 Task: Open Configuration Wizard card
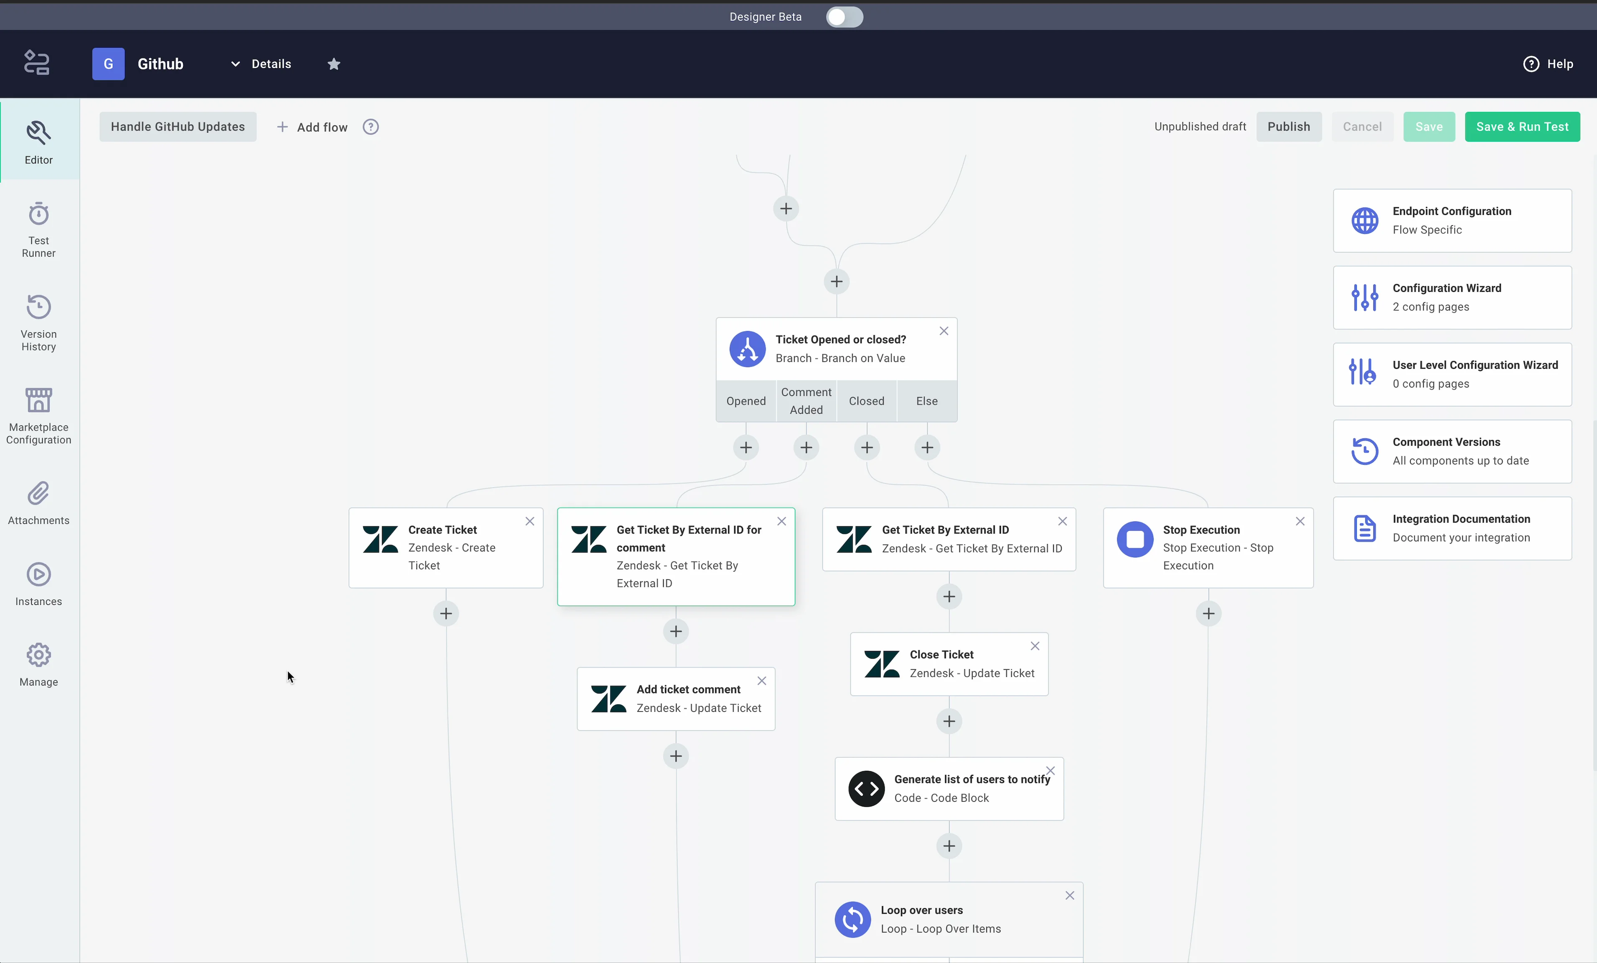(1452, 298)
